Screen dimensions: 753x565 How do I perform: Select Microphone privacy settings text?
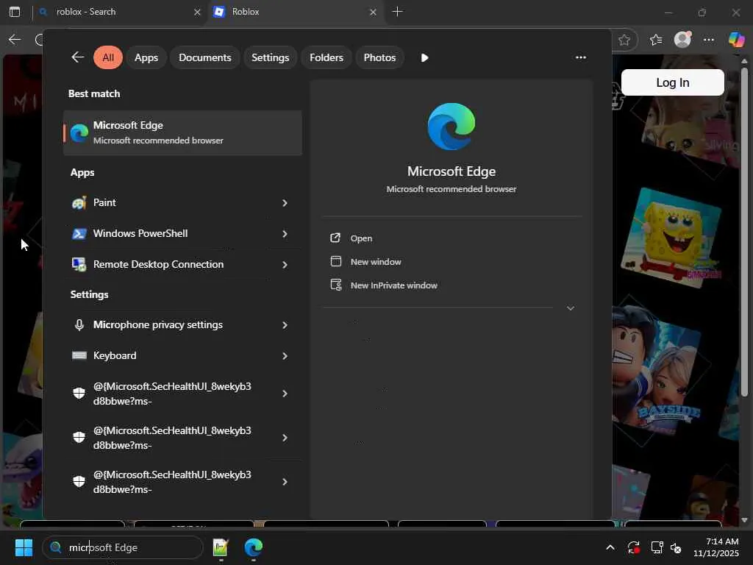pyautogui.click(x=158, y=324)
